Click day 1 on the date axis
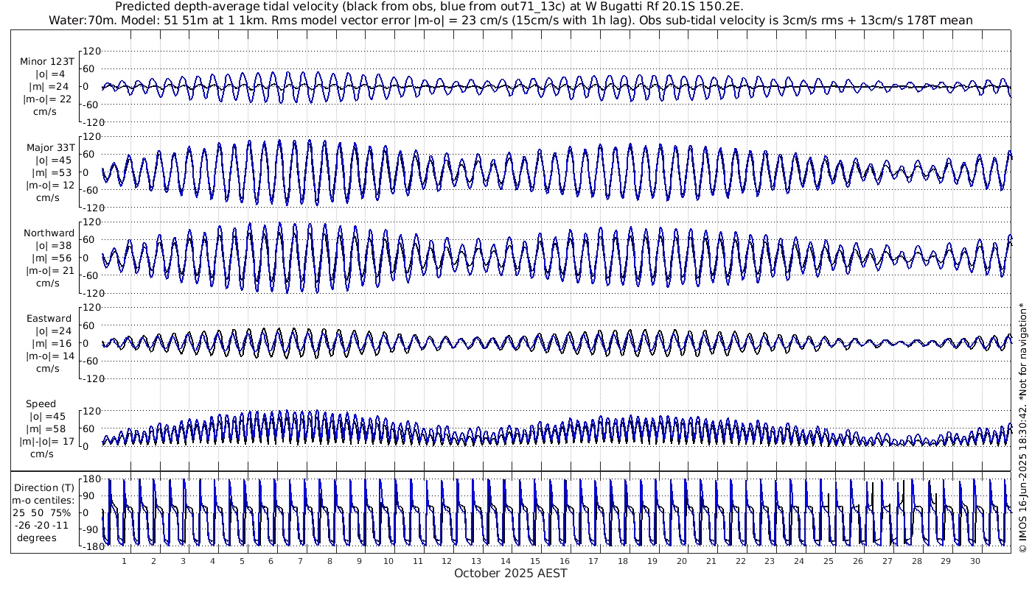1032x589 pixels. click(124, 561)
